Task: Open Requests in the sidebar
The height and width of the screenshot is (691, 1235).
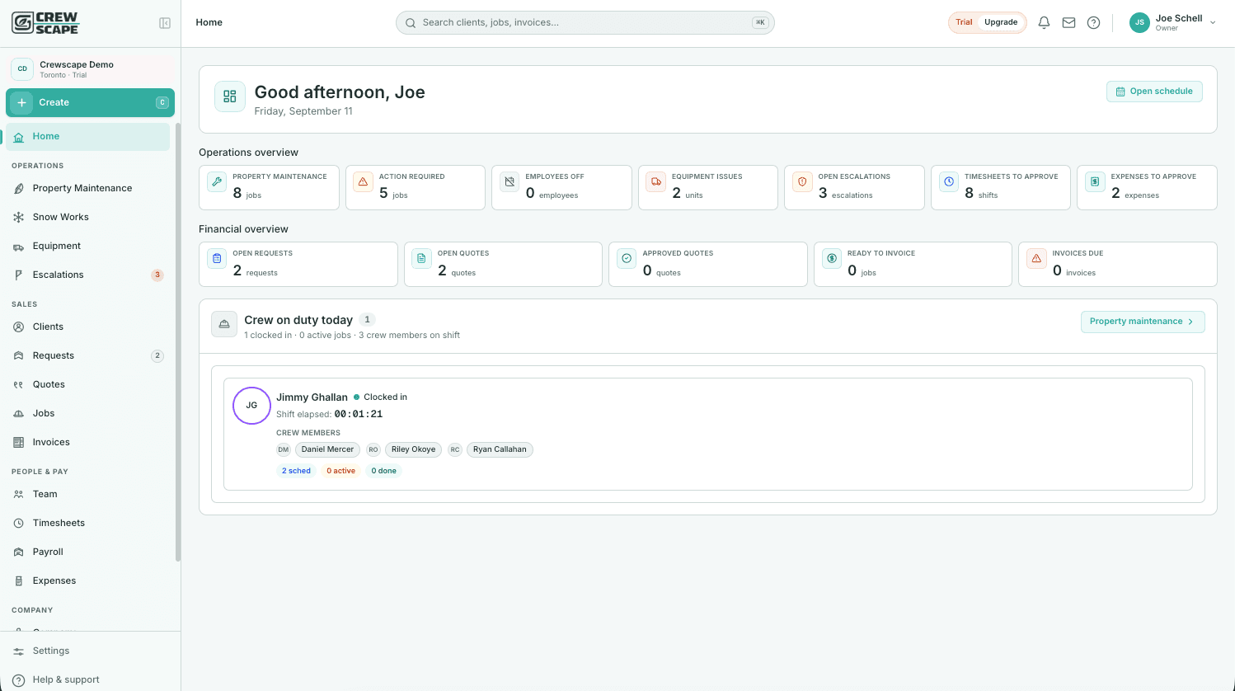Action: tap(87, 355)
